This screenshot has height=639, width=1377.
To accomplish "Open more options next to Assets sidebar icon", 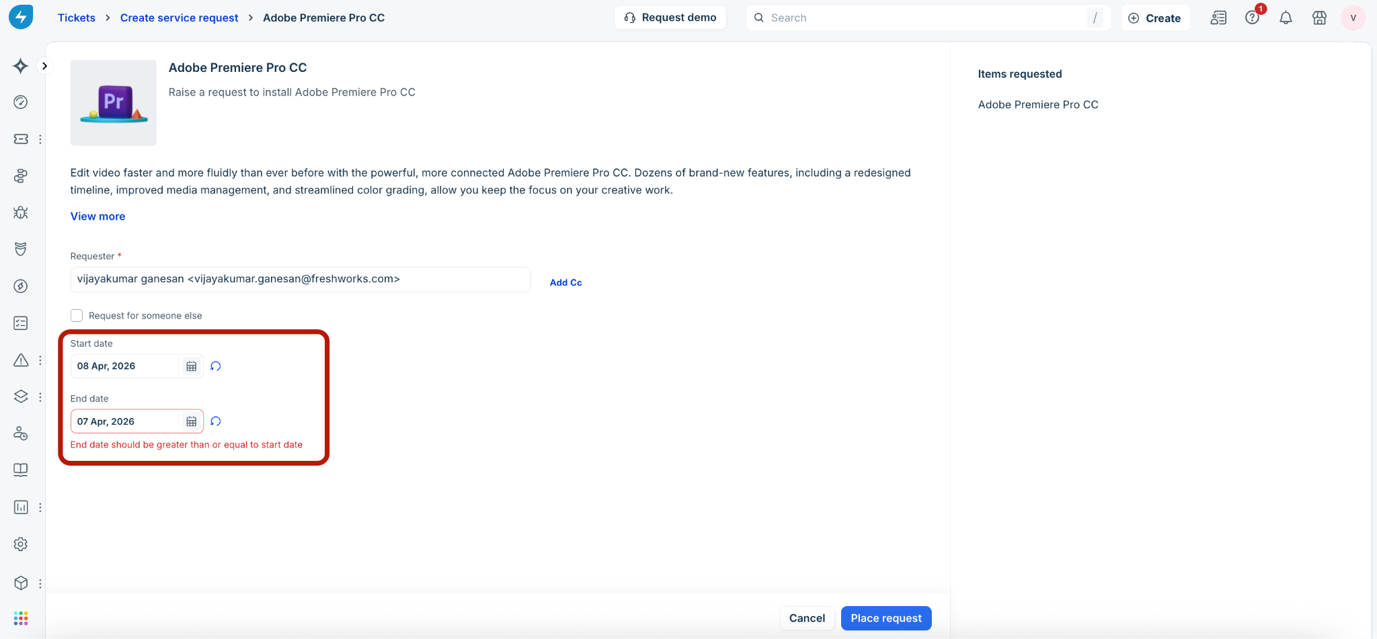I will pyautogui.click(x=40, y=396).
